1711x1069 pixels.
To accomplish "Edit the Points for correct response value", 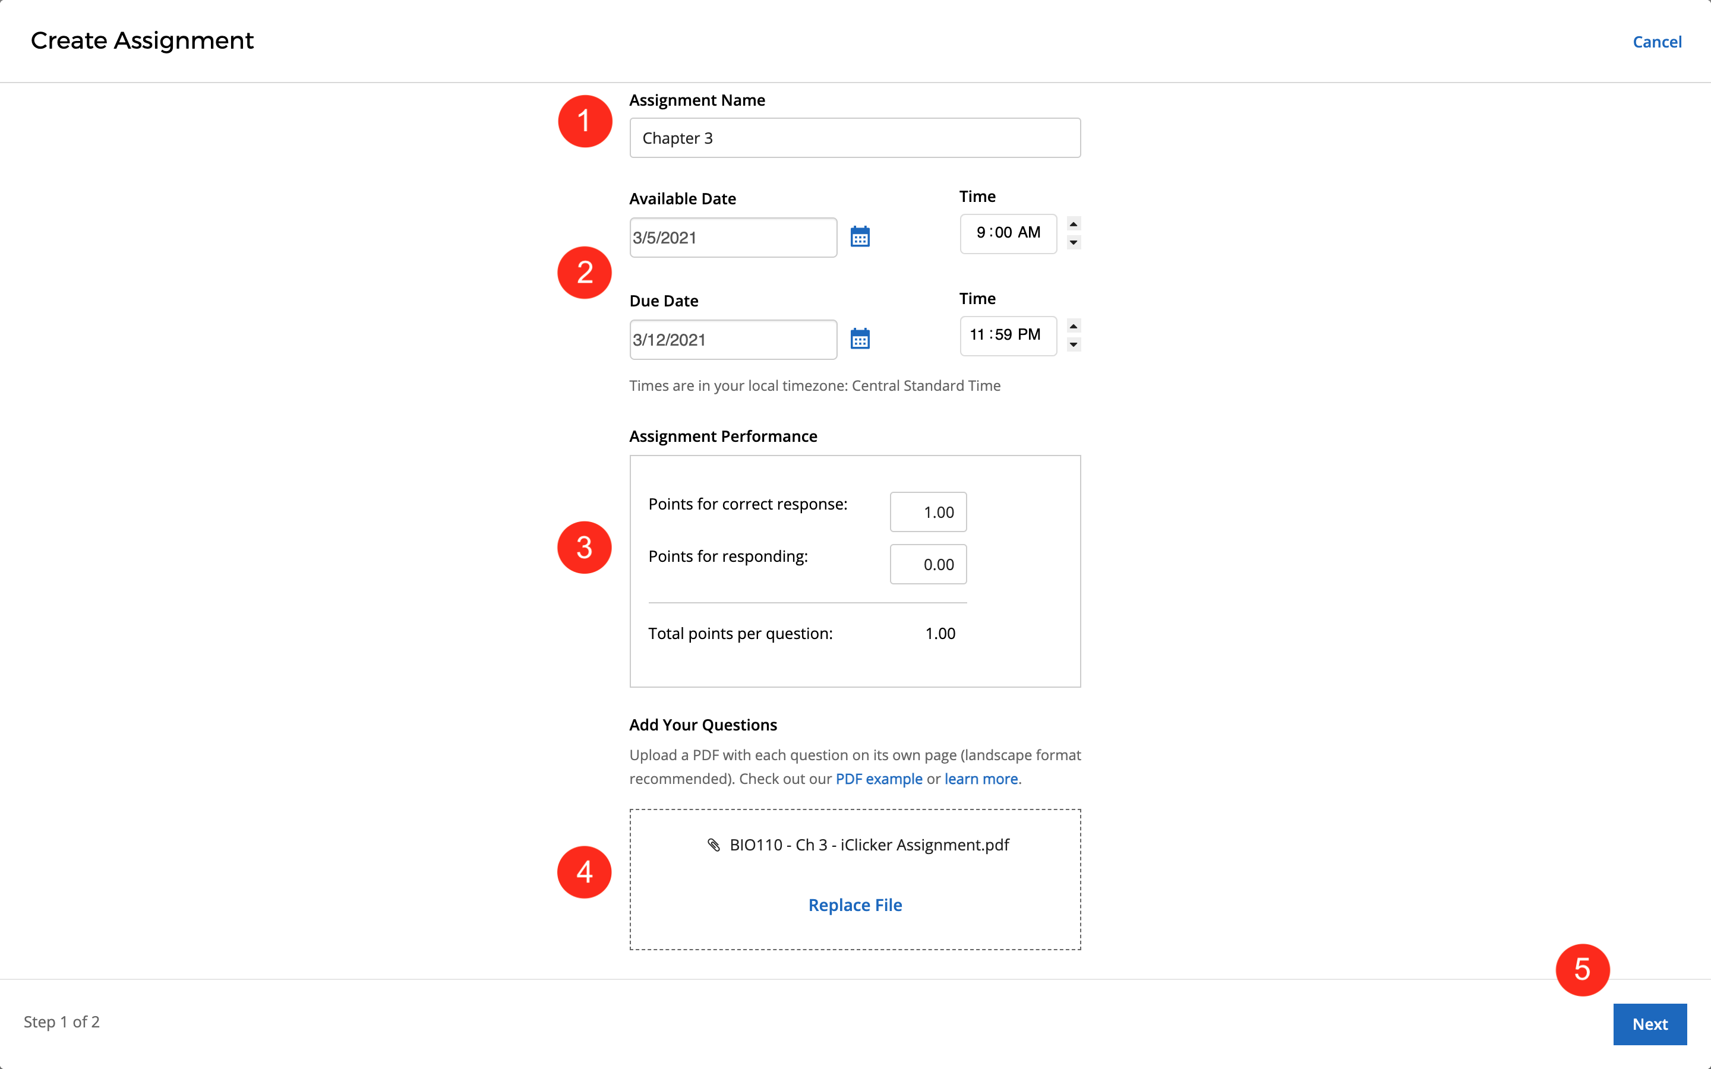I will (x=929, y=511).
